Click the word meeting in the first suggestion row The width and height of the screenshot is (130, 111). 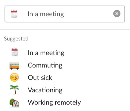coord(52,53)
